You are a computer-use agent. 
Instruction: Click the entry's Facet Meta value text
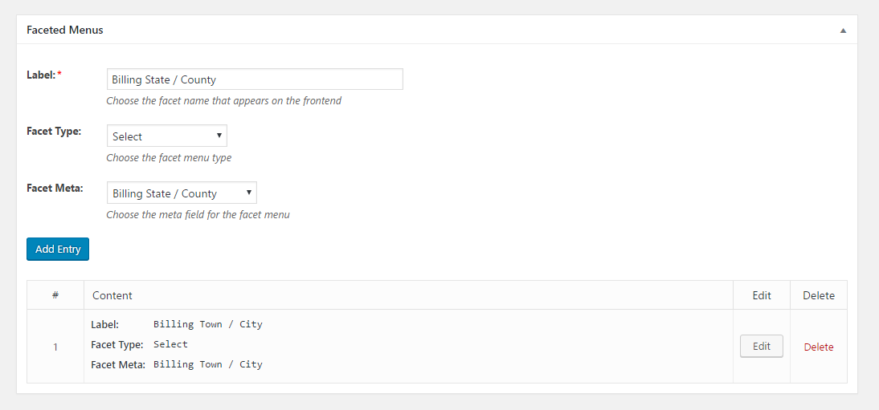click(x=208, y=364)
